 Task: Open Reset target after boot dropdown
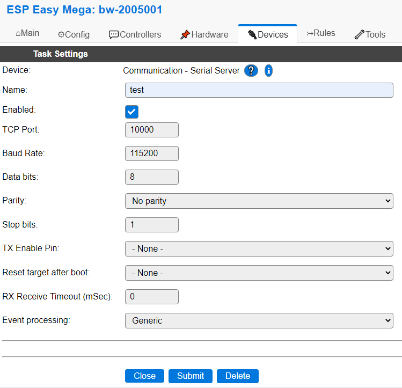(259, 273)
